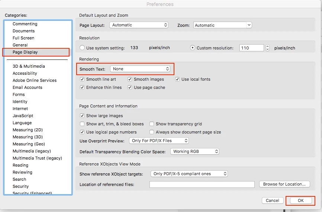Open Transparency Blending Color Space dropdown
This screenshot has height=212, width=322.
click(195, 152)
